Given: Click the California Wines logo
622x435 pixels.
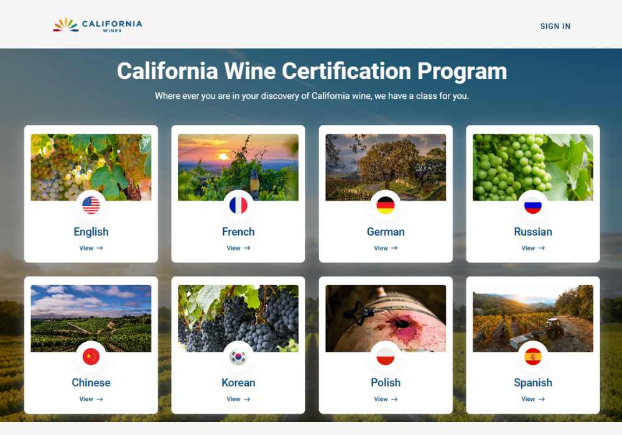Looking at the screenshot, I should tap(98, 25).
